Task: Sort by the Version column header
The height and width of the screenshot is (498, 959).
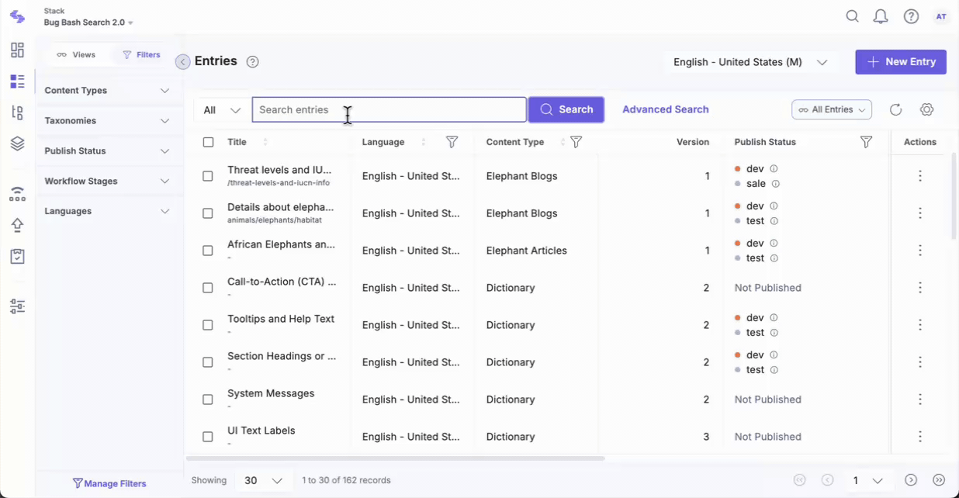Action: click(693, 142)
